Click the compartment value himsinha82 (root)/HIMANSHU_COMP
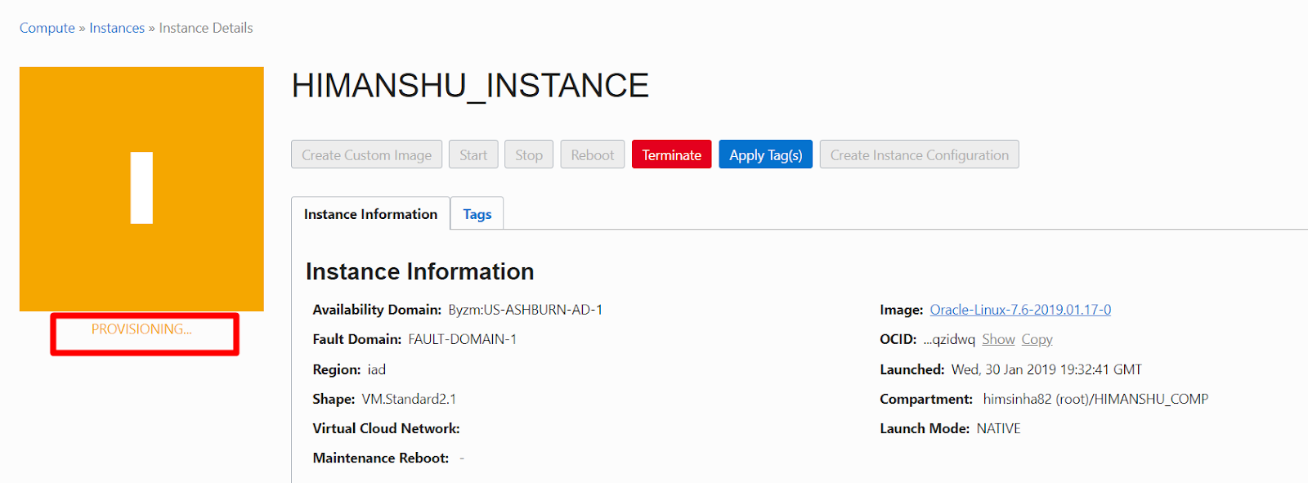The width and height of the screenshot is (1308, 483). (1095, 399)
